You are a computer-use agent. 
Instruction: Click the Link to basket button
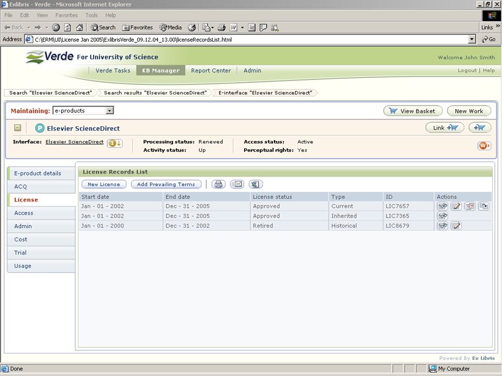click(444, 127)
